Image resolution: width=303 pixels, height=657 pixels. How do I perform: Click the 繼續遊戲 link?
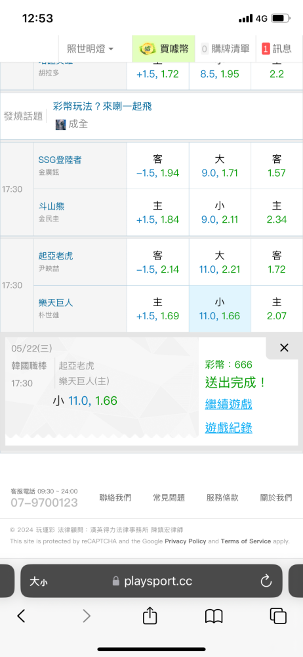[228, 404]
